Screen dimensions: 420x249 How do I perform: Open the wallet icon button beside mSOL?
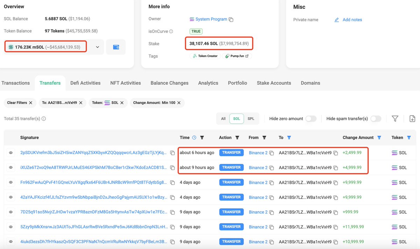(116, 47)
